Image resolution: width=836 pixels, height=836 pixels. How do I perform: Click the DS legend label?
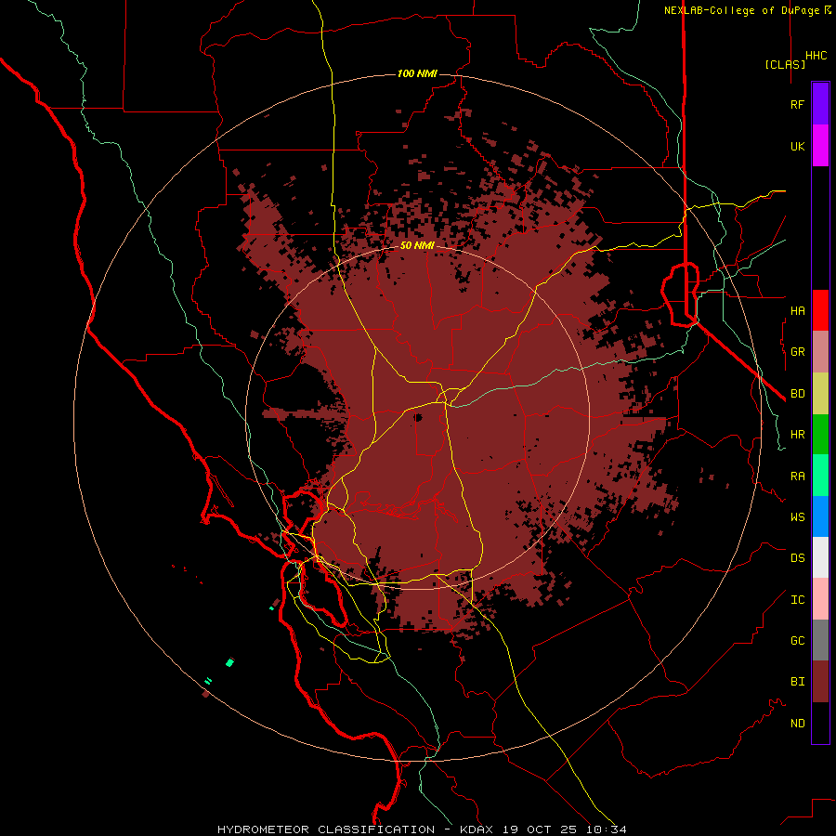coord(798,558)
